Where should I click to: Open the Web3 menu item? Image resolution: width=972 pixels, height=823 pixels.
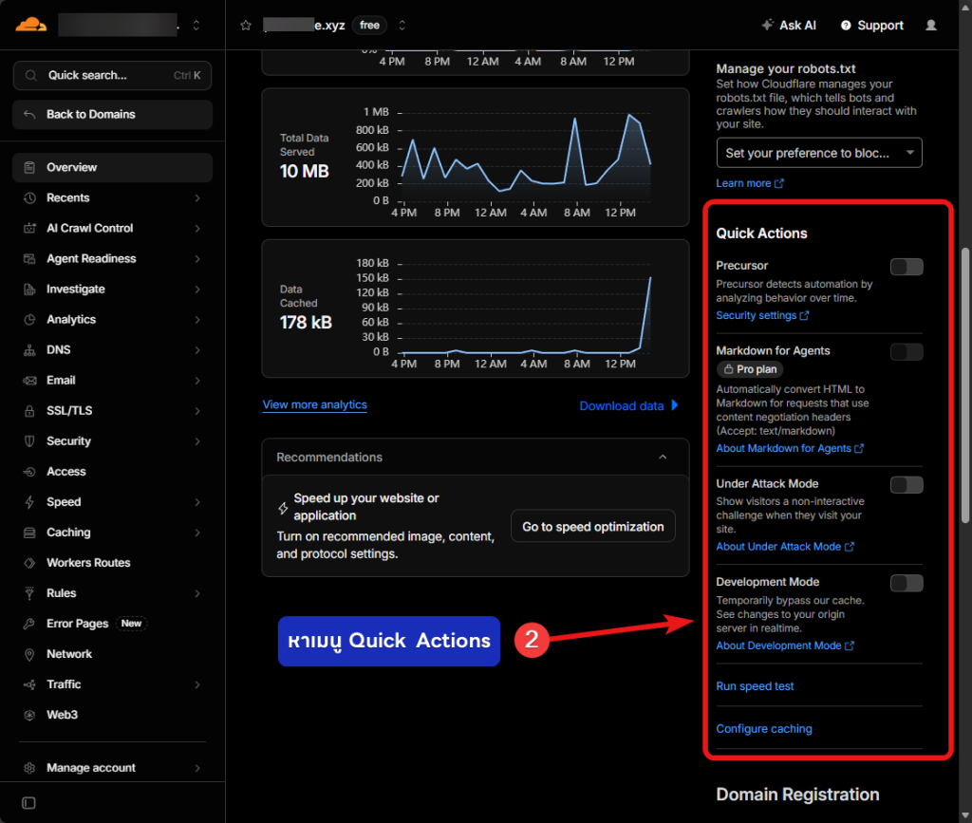coord(112,715)
